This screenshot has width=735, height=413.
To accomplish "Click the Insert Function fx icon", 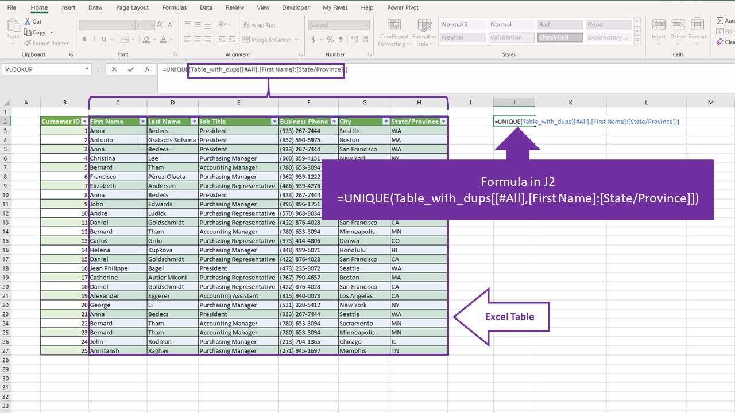I will (147, 69).
